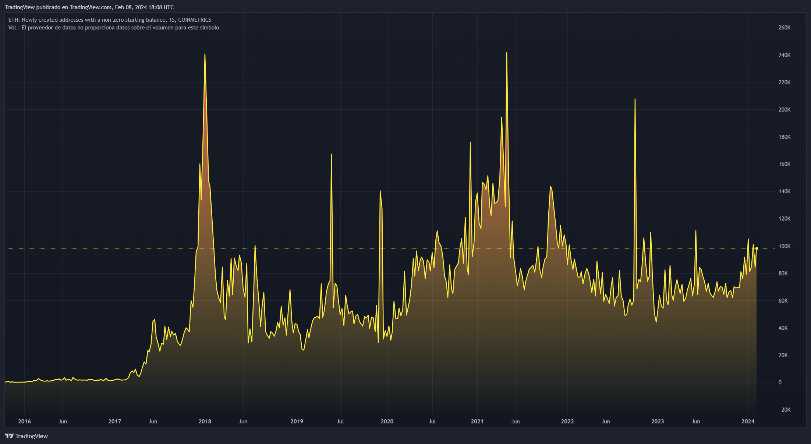
Task: Click the 100K price axis label
Action: click(x=785, y=246)
